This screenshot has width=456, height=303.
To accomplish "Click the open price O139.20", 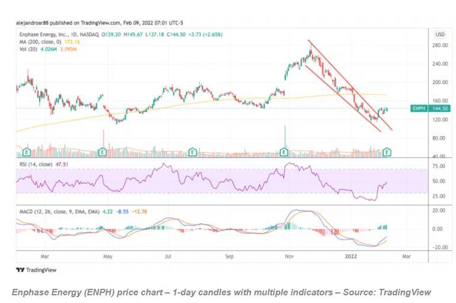I will [x=111, y=34].
